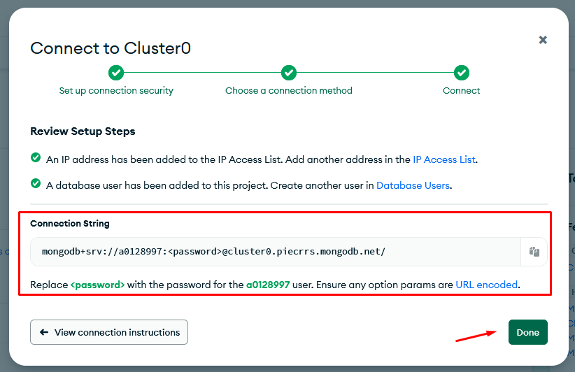The height and width of the screenshot is (372, 575).
Task: Select the Connect step label
Action: (x=462, y=90)
